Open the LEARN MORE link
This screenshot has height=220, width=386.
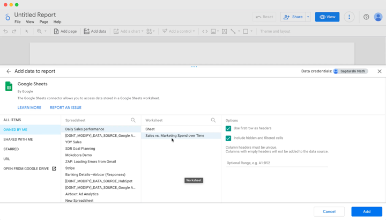pos(29,108)
